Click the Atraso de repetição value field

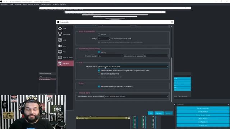(x=110, y=56)
